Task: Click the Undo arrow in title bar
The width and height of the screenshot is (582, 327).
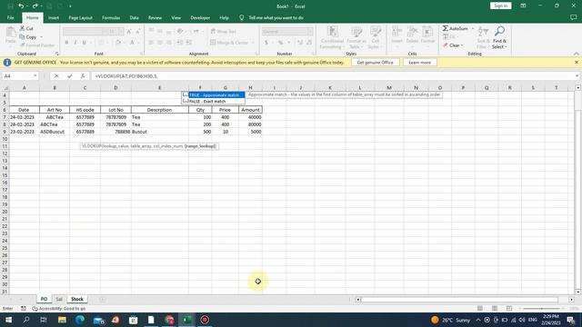Action: tap(21, 6)
